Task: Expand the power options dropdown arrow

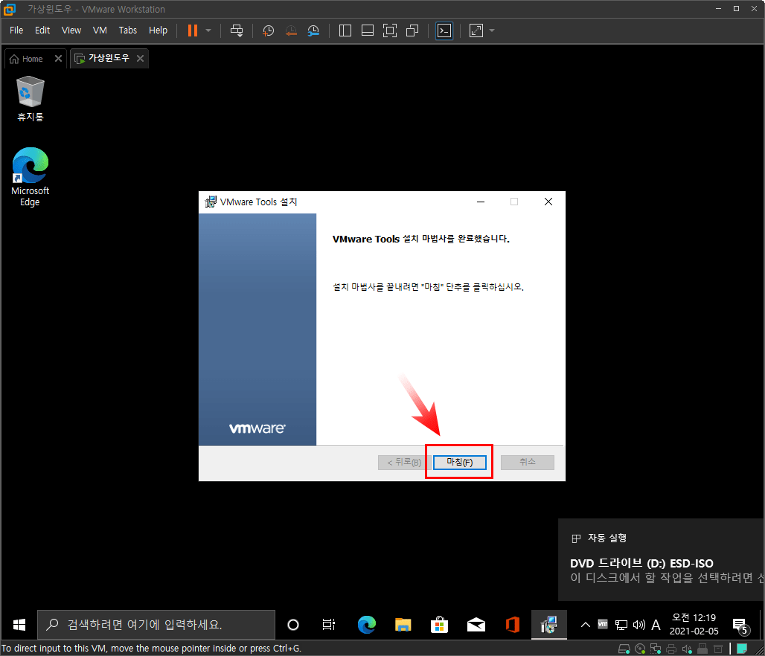Action: tap(208, 30)
